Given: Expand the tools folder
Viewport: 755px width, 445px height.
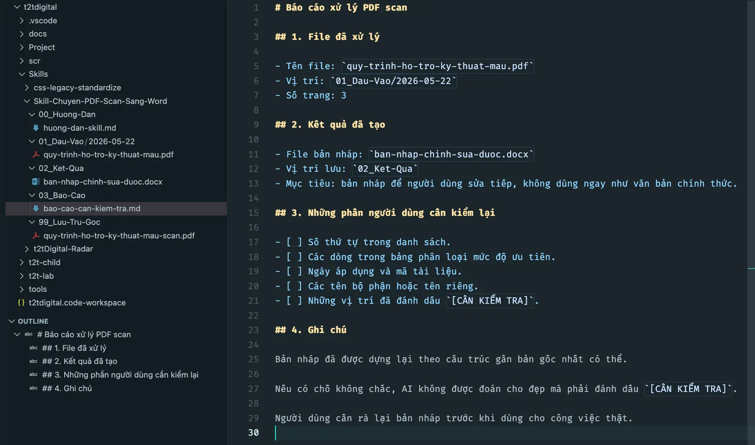Looking at the screenshot, I should [x=22, y=289].
